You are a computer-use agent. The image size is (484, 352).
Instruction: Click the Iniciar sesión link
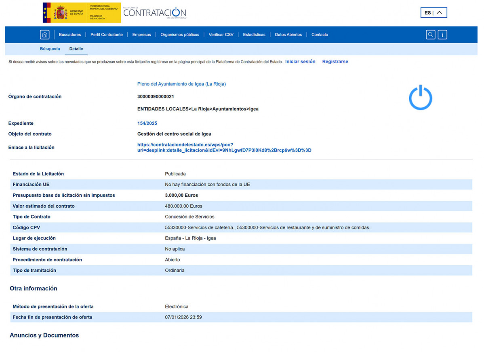(300, 62)
